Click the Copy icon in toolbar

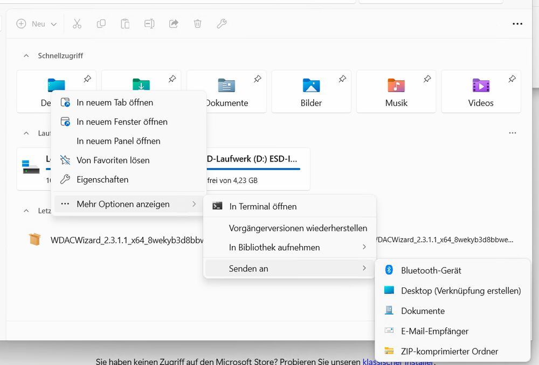pyautogui.click(x=101, y=24)
